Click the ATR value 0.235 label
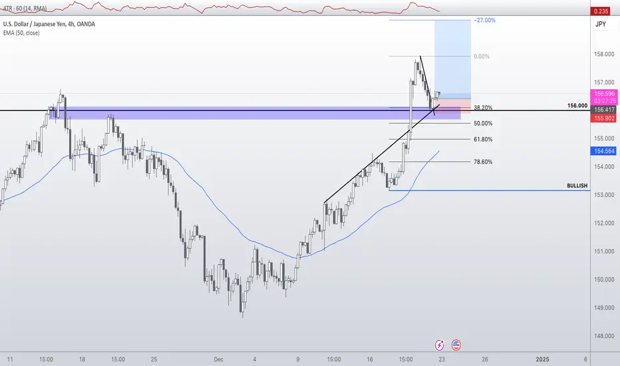Screen dimensions: 620x366 coord(601,11)
